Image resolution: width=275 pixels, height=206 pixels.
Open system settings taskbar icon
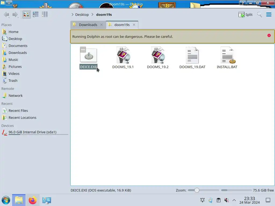pyautogui.click(x=46, y=200)
